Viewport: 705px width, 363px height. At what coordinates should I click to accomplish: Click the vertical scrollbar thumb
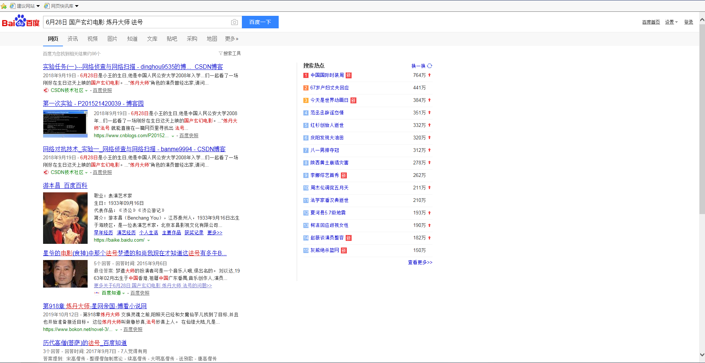point(702,120)
